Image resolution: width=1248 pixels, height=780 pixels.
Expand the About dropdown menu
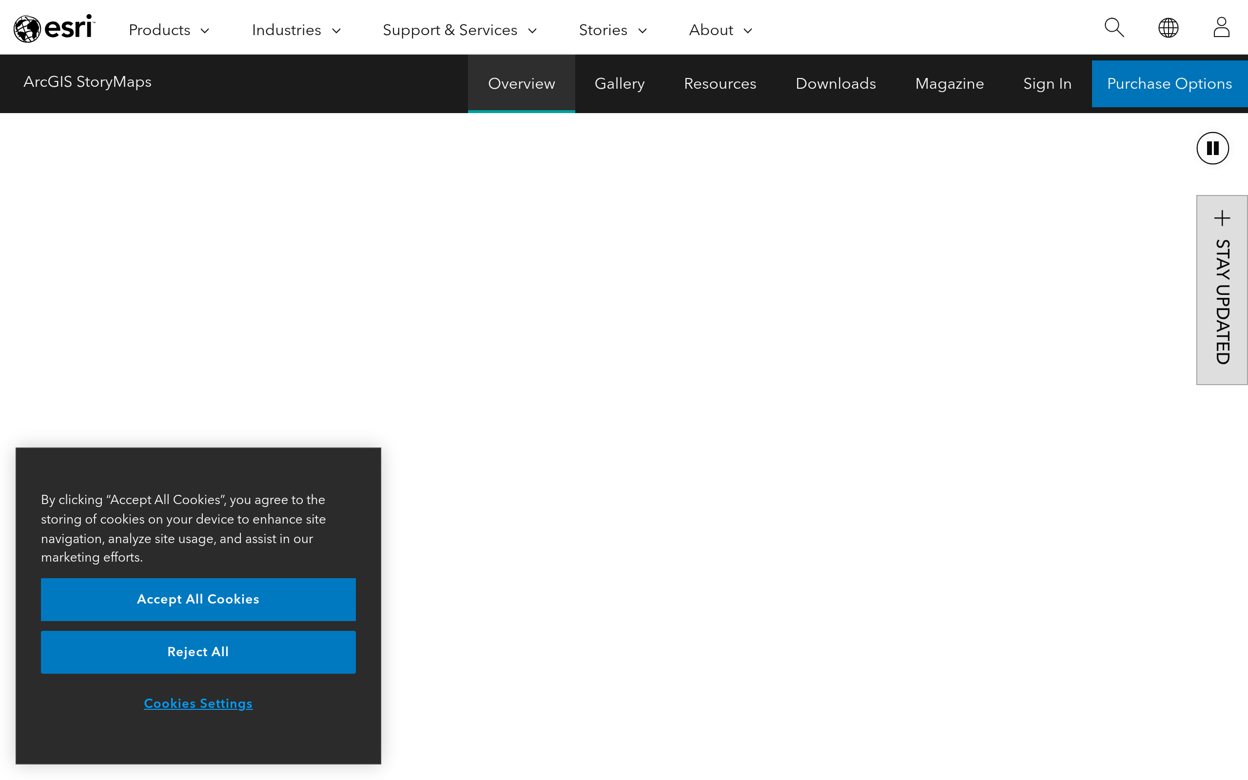[x=721, y=30]
